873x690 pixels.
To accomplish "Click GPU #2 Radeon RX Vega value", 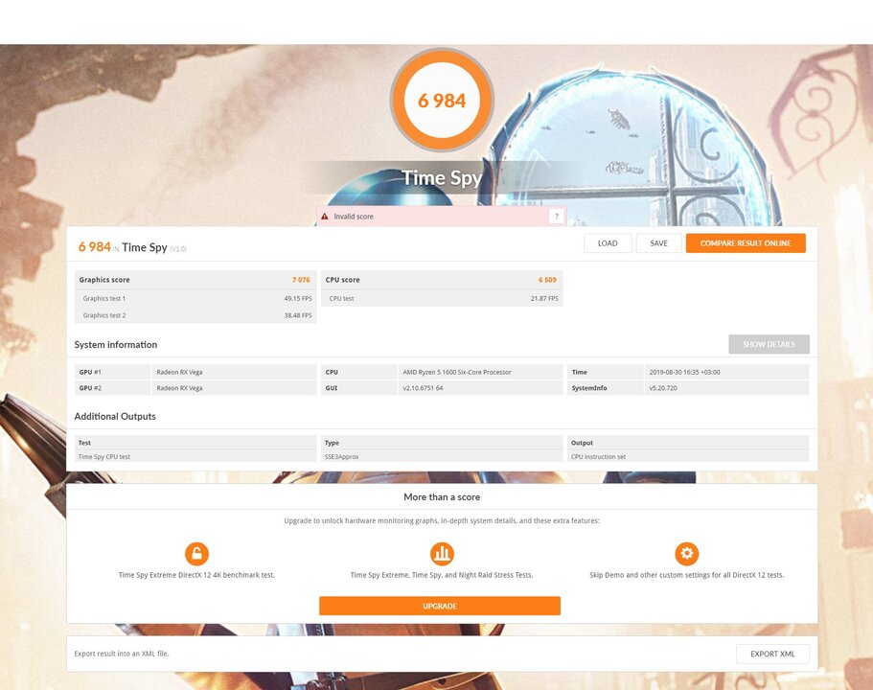I will pos(179,388).
